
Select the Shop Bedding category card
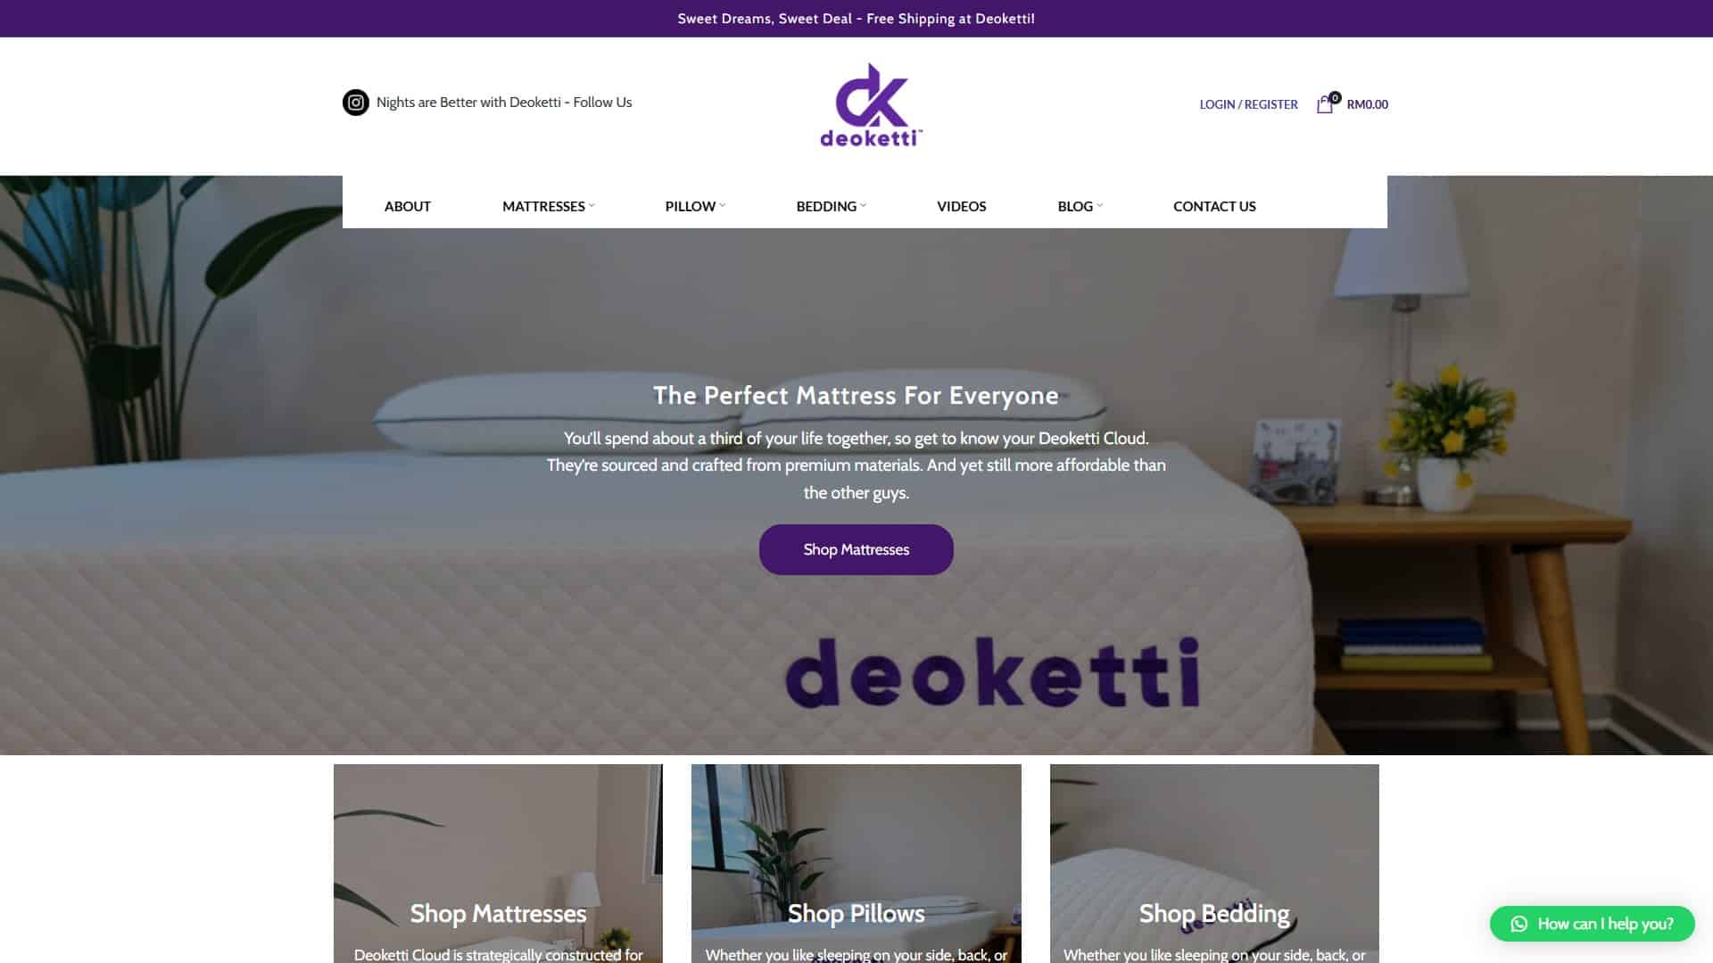1214,863
